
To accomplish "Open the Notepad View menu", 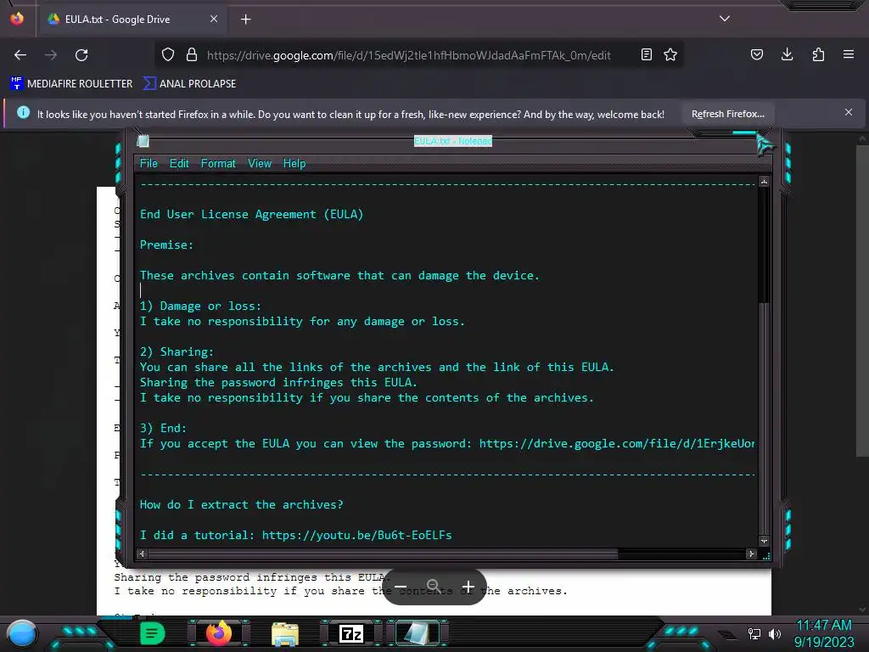I will pyautogui.click(x=260, y=164).
